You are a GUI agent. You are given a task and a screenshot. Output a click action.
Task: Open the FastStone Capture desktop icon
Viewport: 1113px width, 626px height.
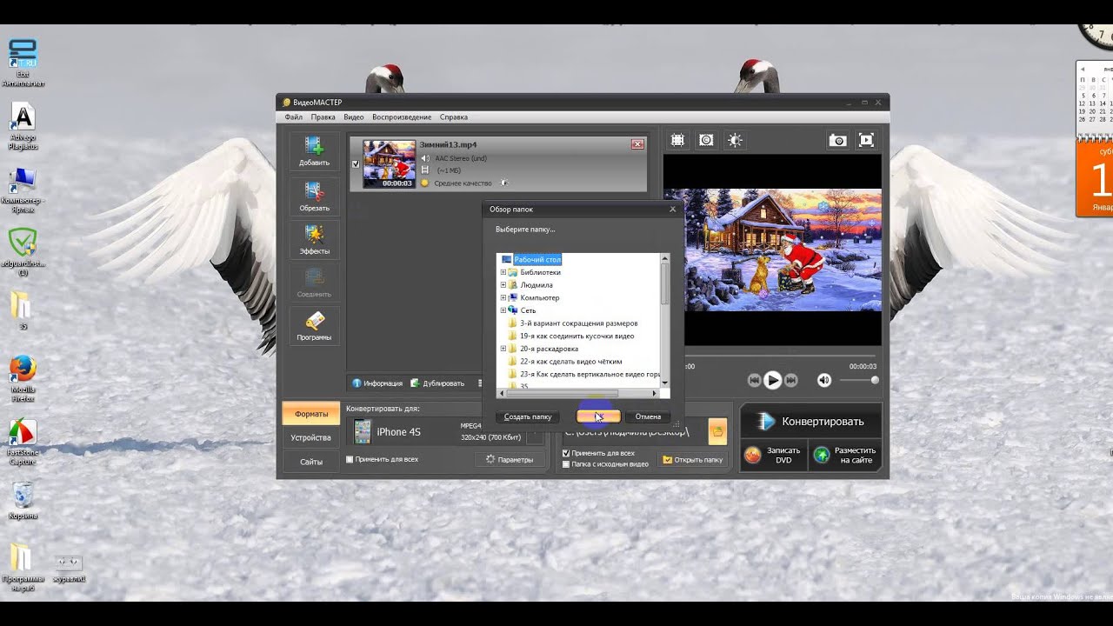(23, 442)
